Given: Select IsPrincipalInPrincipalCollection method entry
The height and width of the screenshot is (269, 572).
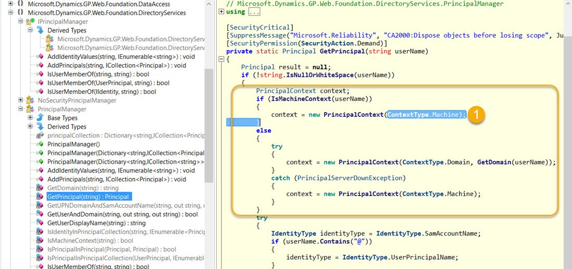Looking at the screenshot, I should 126,258.
